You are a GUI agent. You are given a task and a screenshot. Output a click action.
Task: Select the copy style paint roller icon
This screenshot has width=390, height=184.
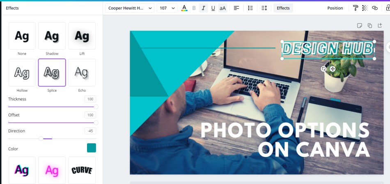356,8
